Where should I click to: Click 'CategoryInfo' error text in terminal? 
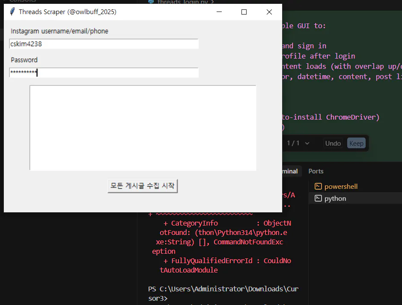194,223
